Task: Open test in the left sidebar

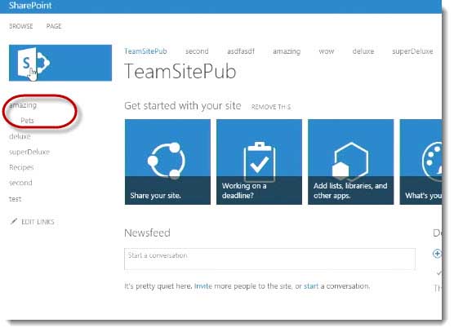Action: (15, 199)
